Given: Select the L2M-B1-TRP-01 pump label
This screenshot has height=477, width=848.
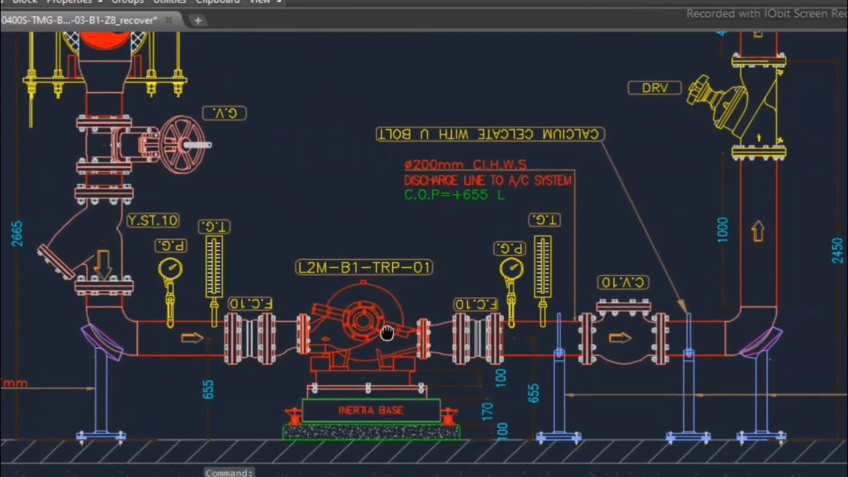Looking at the screenshot, I should (x=364, y=268).
